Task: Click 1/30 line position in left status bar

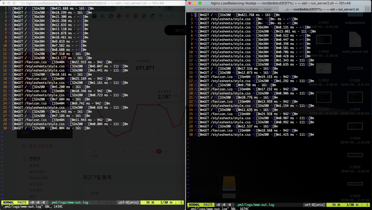Action: (x=164, y=203)
